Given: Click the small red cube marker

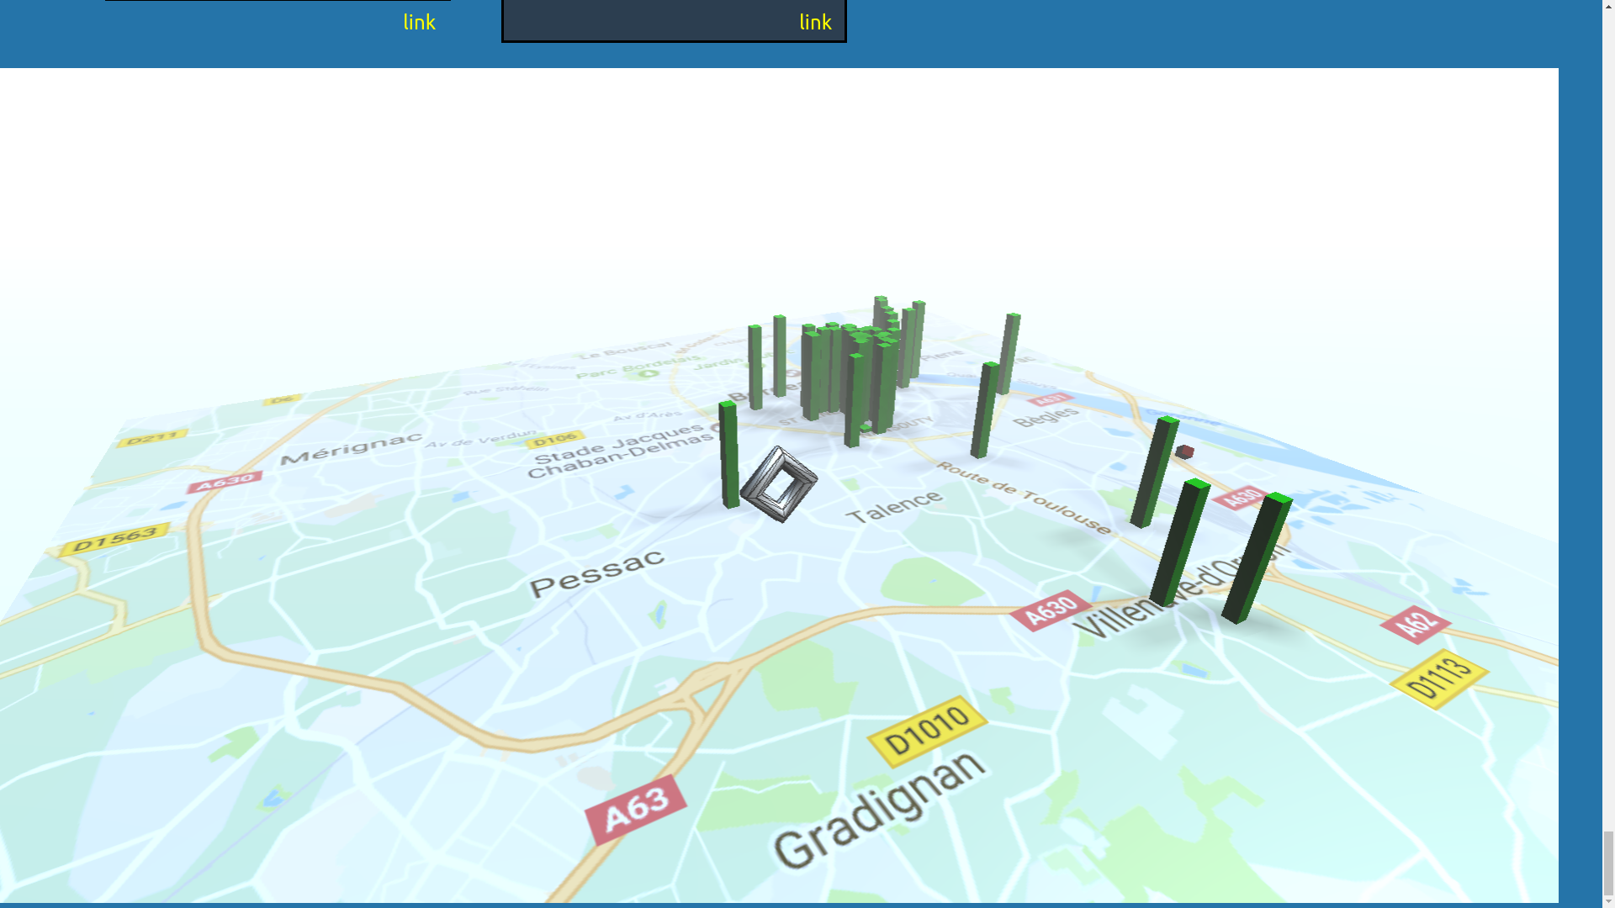Looking at the screenshot, I should pyautogui.click(x=1185, y=452).
